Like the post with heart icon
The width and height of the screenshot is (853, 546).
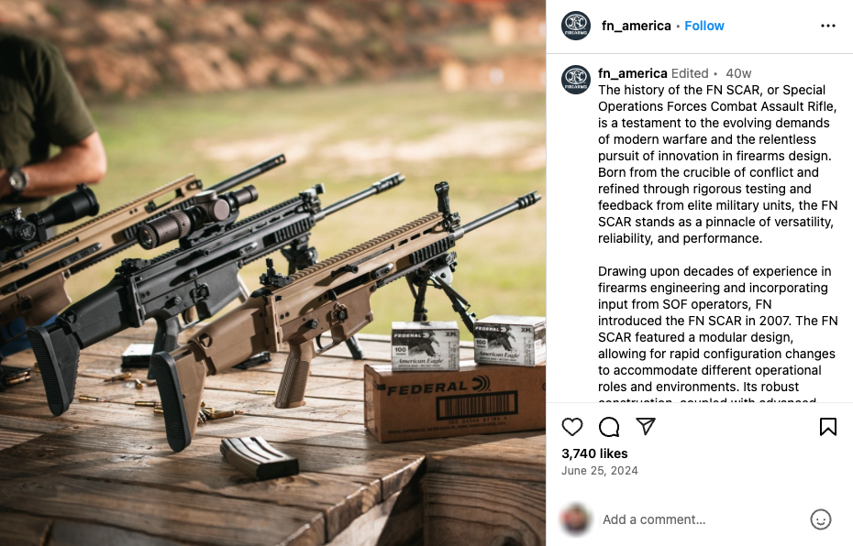click(571, 427)
